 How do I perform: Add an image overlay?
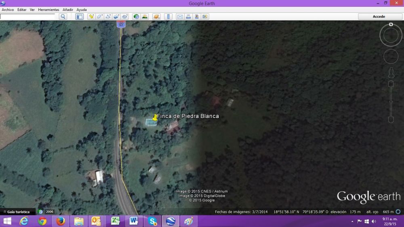coord(116,17)
